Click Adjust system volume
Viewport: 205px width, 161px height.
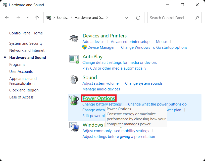click(100, 83)
